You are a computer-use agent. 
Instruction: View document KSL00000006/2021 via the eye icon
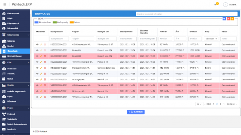(37, 79)
